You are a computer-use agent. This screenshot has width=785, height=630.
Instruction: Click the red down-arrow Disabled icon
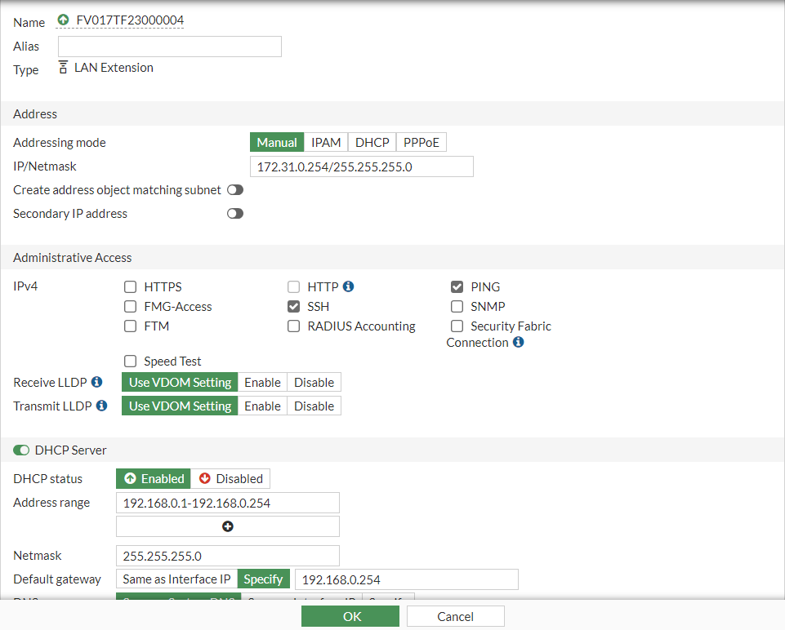[x=204, y=479]
